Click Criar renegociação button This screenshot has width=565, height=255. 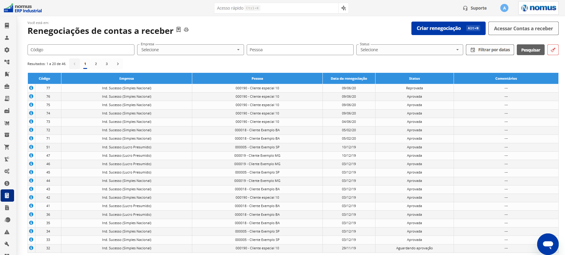tap(448, 28)
